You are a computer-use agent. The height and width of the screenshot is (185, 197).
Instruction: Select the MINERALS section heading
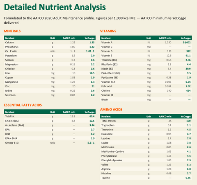(12, 31)
